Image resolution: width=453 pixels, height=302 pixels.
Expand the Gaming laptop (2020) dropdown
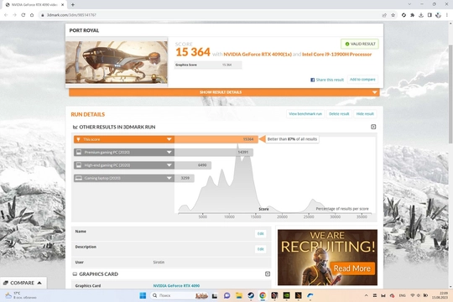[169, 178]
